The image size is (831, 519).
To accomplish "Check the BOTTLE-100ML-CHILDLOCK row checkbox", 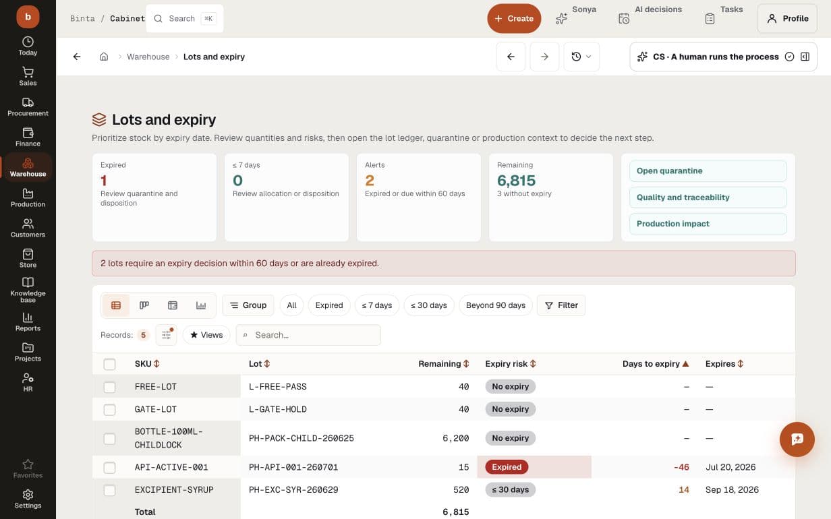I will pos(109,439).
